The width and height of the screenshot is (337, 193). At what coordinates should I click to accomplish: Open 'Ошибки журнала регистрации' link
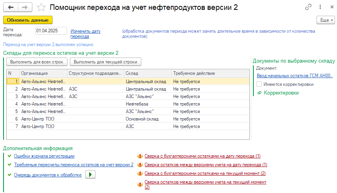(x=44, y=156)
